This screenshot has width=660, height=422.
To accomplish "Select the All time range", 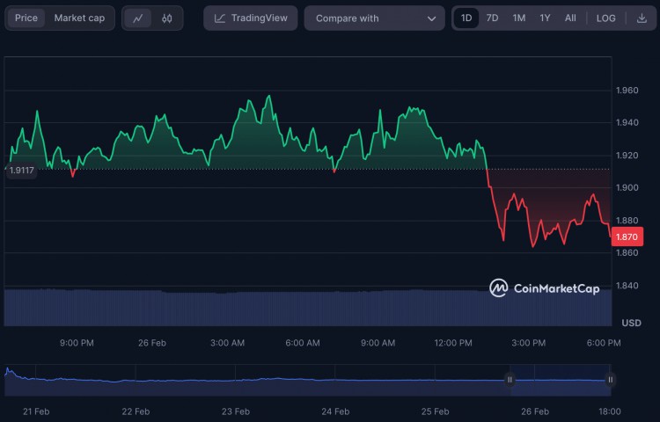I will click(x=570, y=18).
